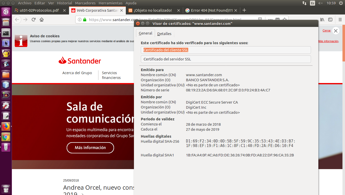Viewport: 345px width, 195px height.
Task: Open the Marcadores menu
Action: (85, 3)
